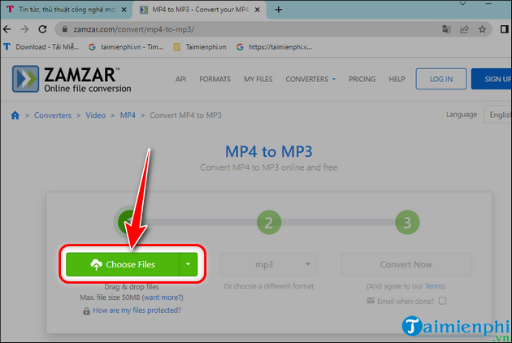Click step 3 circle in progress bar
The image size is (512, 343).
(x=407, y=223)
